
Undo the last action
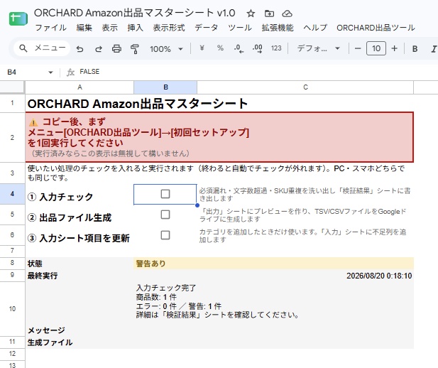(80, 49)
